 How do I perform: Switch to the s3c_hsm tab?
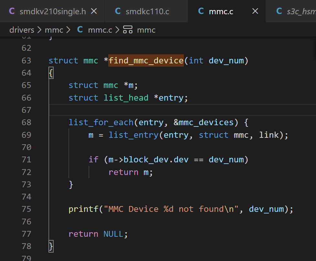(x=301, y=12)
